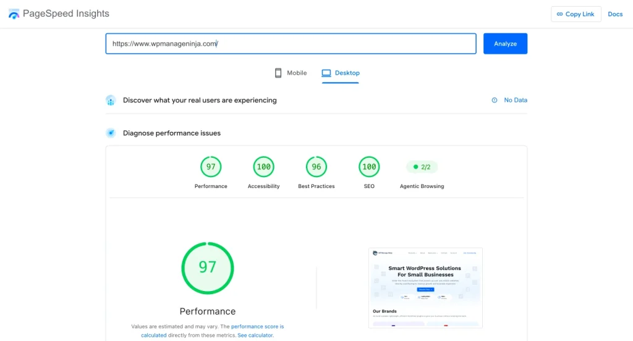Click the 'Best Practices' label
The image size is (633, 341).
[316, 186]
